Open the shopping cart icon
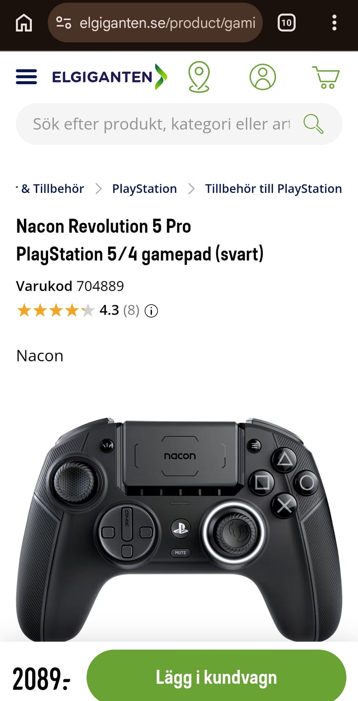The width and height of the screenshot is (358, 701). 326,77
